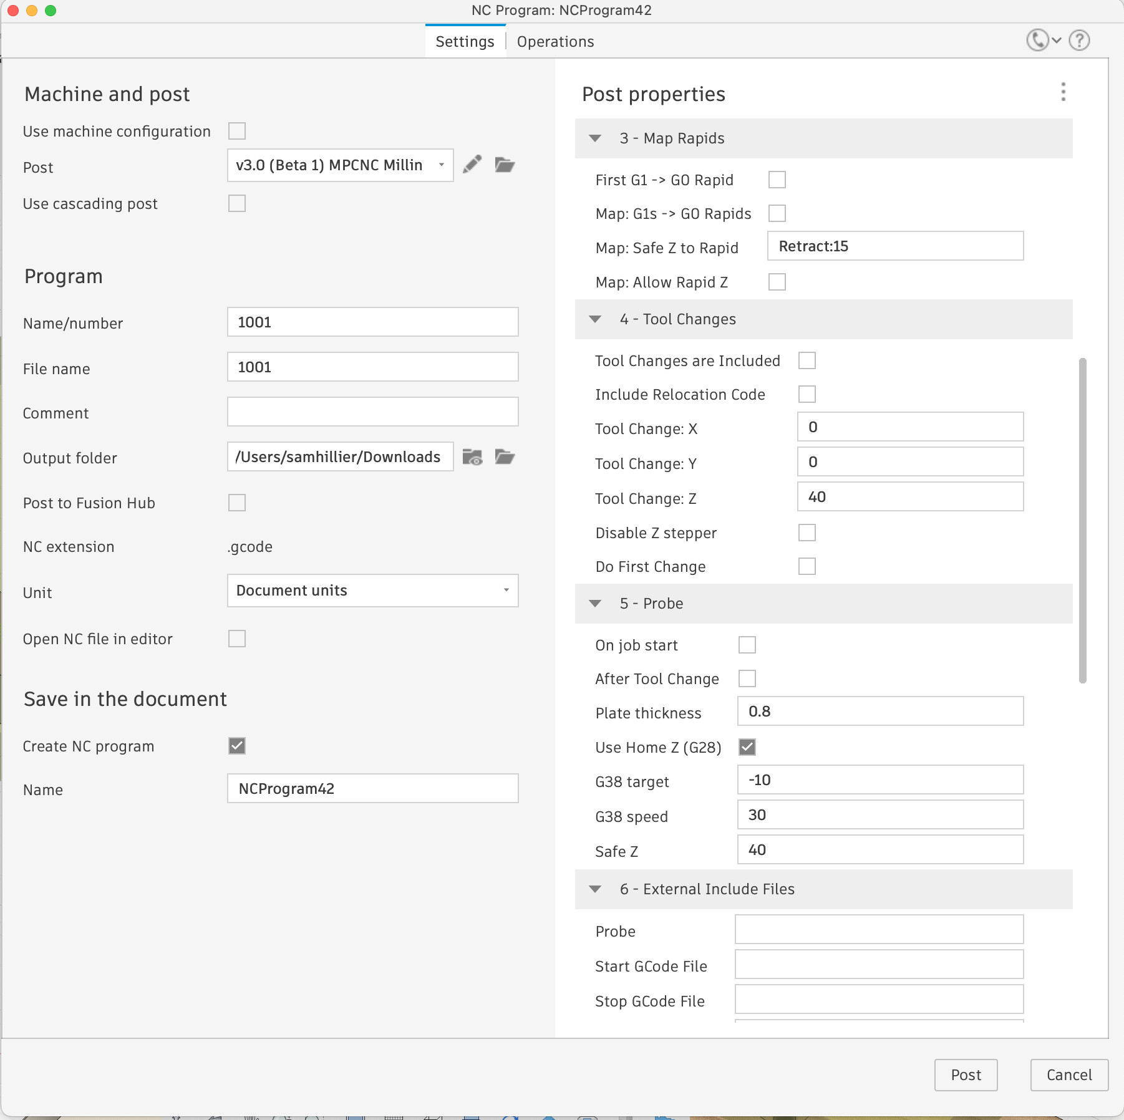This screenshot has width=1124, height=1120.
Task: Click the Post properties vertical scrollbar
Action: click(x=1082, y=520)
